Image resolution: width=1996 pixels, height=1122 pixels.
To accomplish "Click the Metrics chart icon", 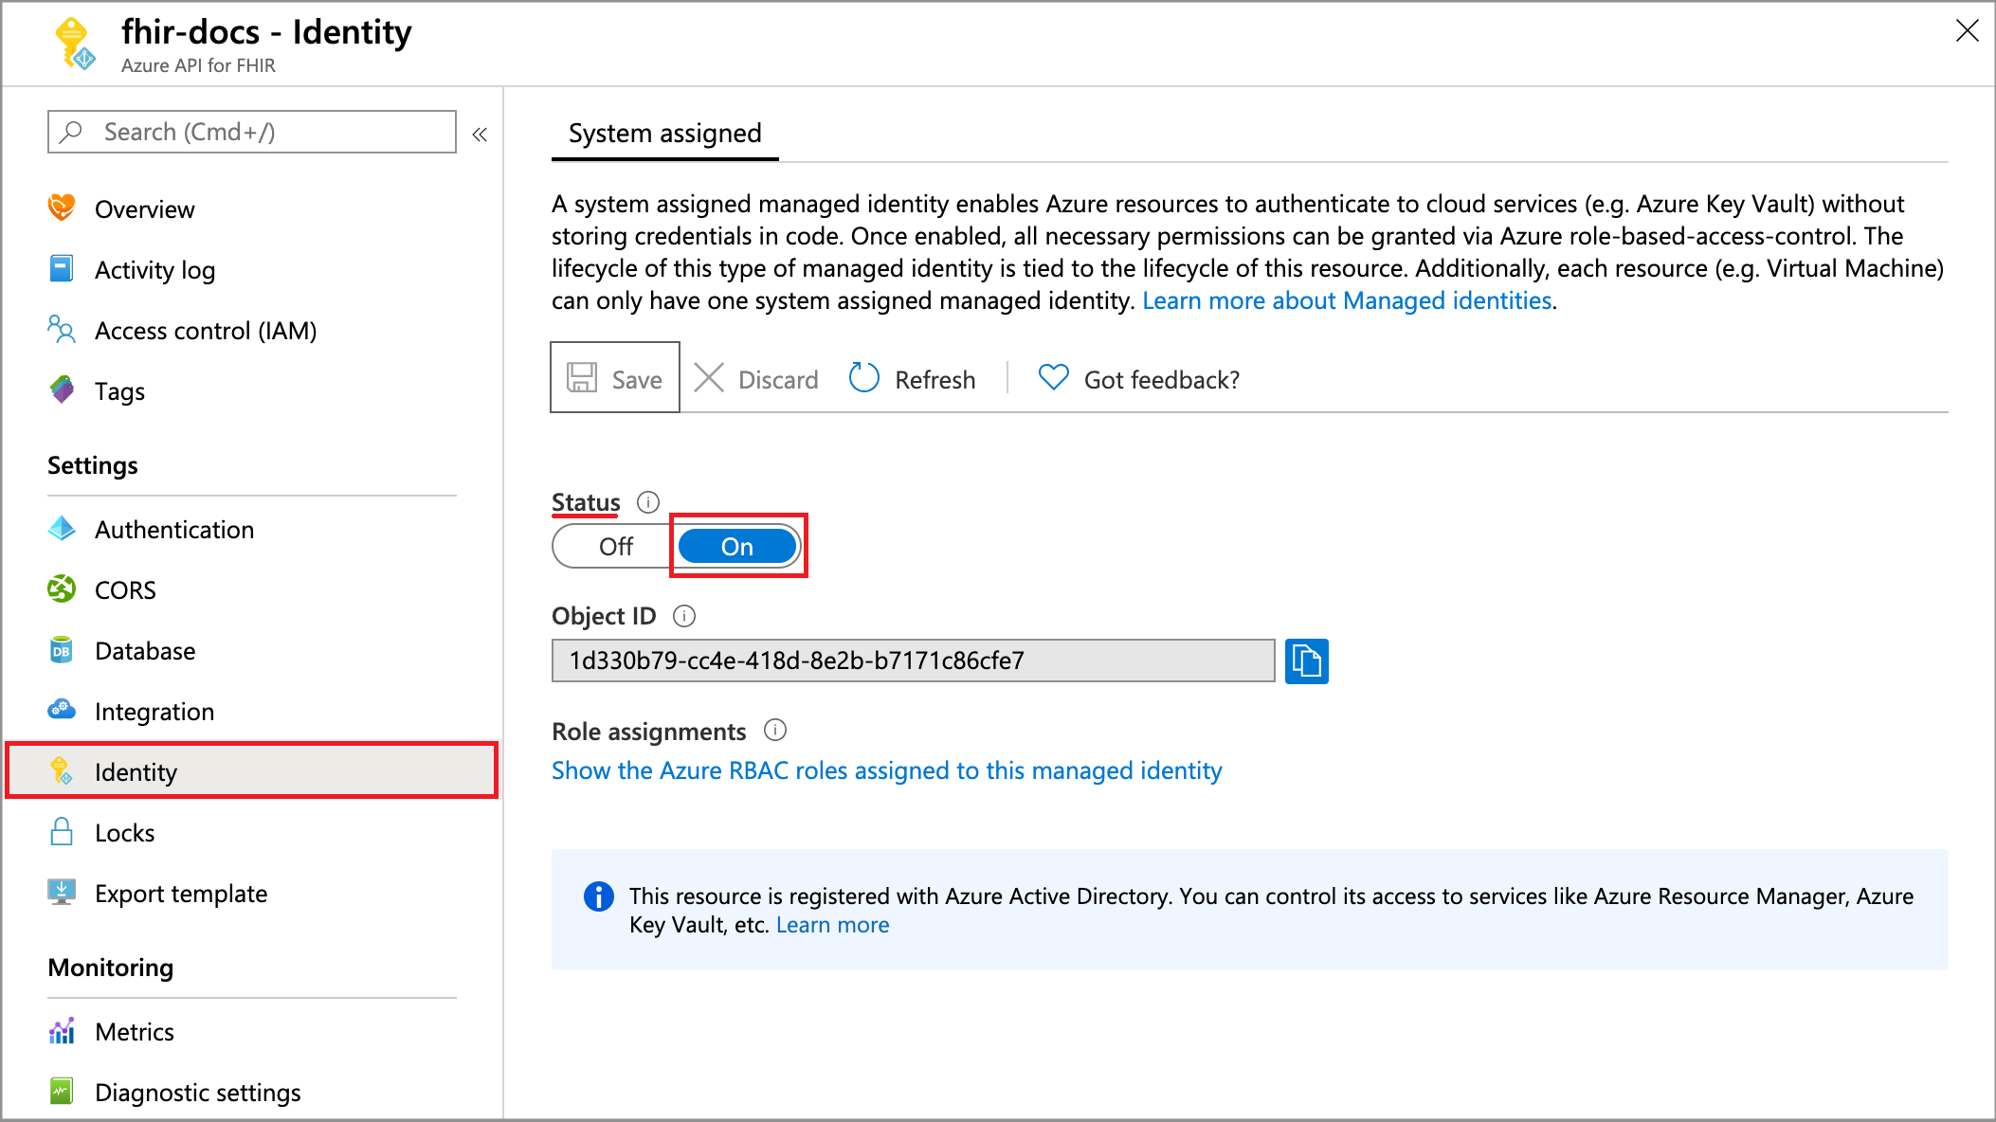I will 62,1030.
